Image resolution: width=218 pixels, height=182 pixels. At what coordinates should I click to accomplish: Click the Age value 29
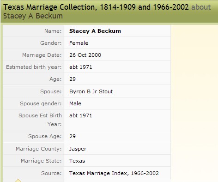tap(73, 79)
